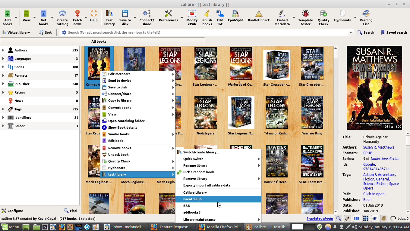Open the Susan R. Matthews author link
The width and height of the screenshot is (410, 231).
(x=379, y=147)
